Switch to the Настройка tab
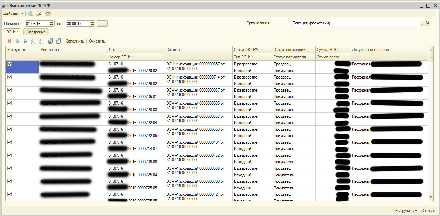440x216 pixels. coord(36,32)
